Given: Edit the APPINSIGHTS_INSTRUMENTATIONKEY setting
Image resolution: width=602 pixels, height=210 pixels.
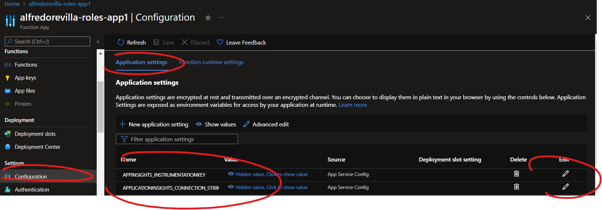Looking at the screenshot, I should tap(565, 174).
